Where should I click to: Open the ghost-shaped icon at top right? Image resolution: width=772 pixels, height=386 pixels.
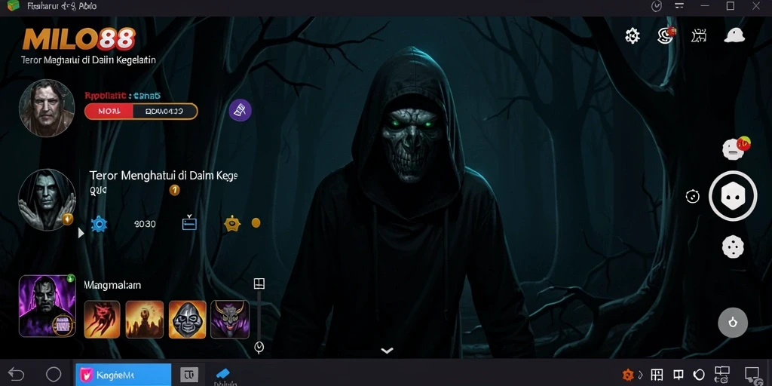[x=734, y=35]
